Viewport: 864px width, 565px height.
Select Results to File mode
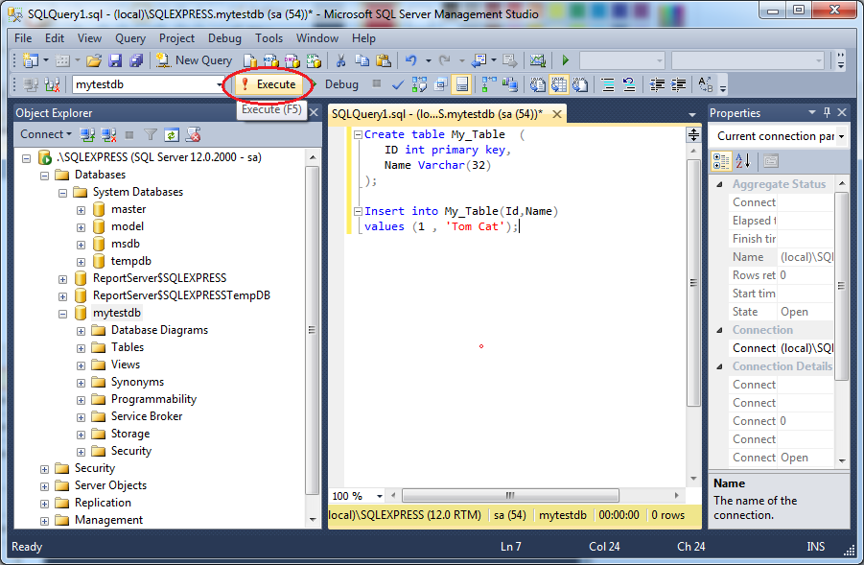click(x=579, y=84)
